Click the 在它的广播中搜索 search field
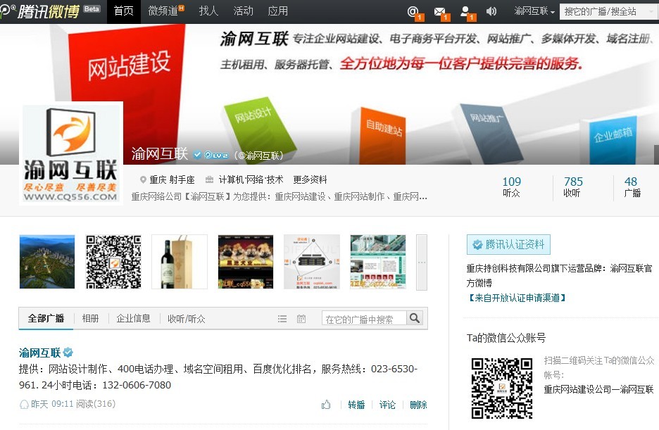 pos(363,319)
